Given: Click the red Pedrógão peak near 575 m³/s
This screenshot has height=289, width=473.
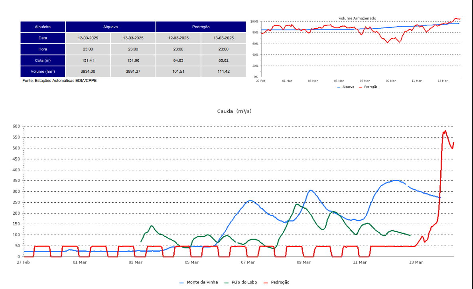Looking at the screenshot, I should coord(445,131).
